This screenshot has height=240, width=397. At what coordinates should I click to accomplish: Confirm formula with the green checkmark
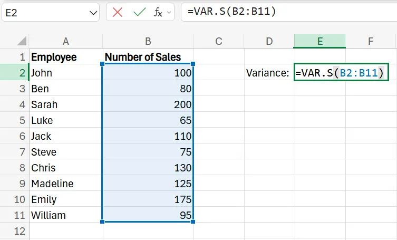(140, 12)
